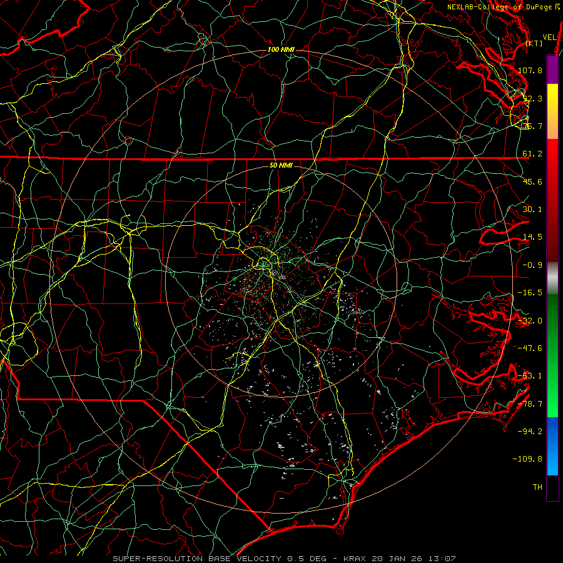Click the blue segment of the velocity color bar

552,446
